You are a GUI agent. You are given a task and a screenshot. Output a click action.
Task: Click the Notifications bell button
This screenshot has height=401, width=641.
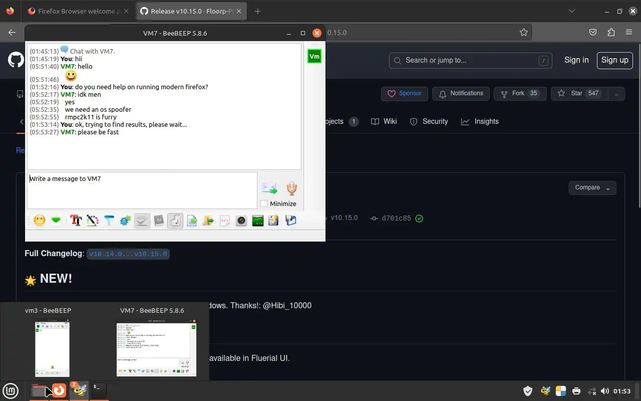click(x=461, y=94)
